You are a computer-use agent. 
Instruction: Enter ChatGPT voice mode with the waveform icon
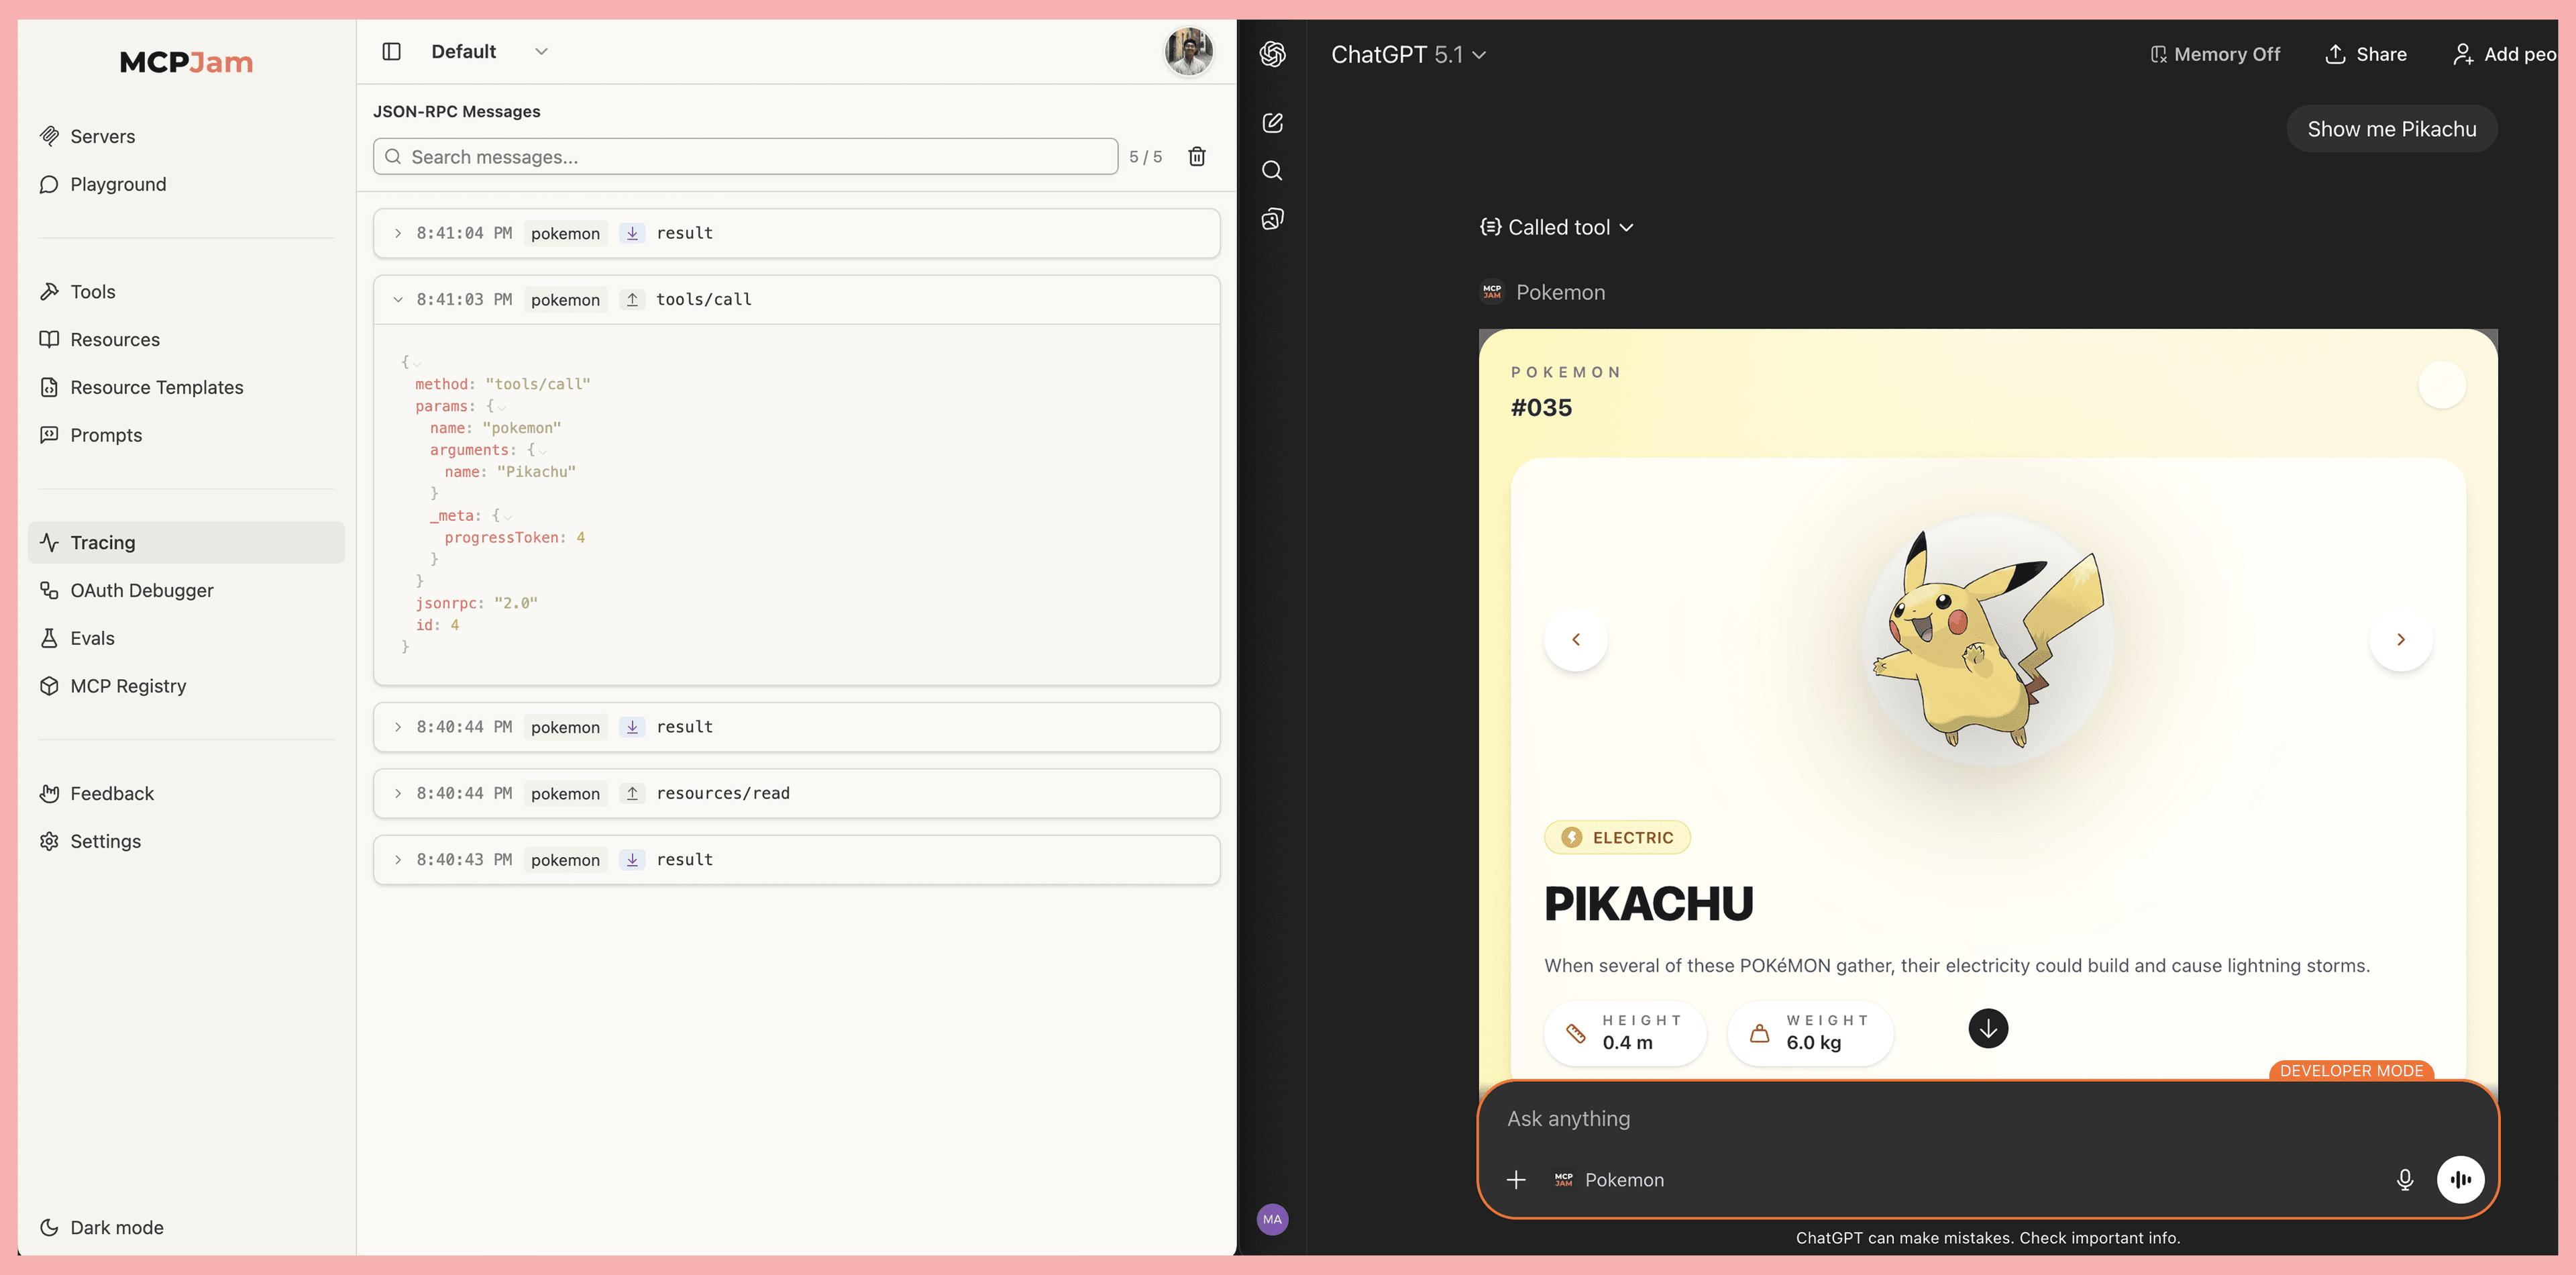[x=2461, y=1180]
